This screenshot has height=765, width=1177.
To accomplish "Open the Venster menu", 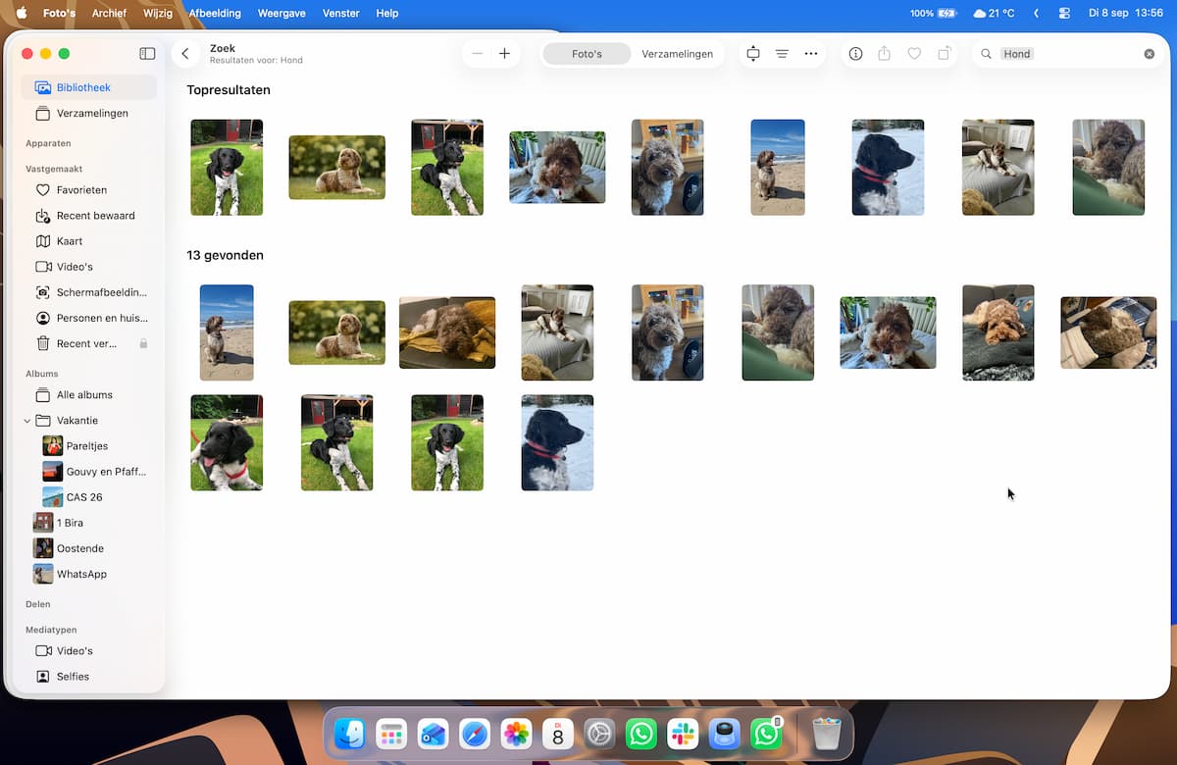I will pyautogui.click(x=340, y=14).
